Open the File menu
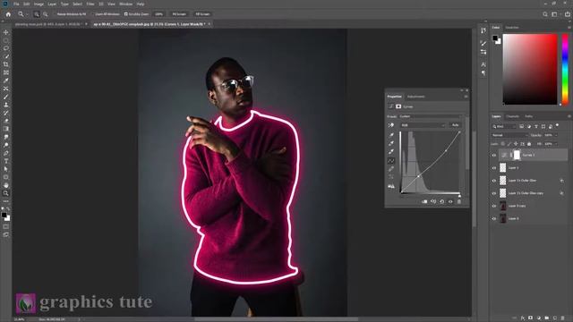The image size is (573, 322). pyautogui.click(x=16, y=4)
